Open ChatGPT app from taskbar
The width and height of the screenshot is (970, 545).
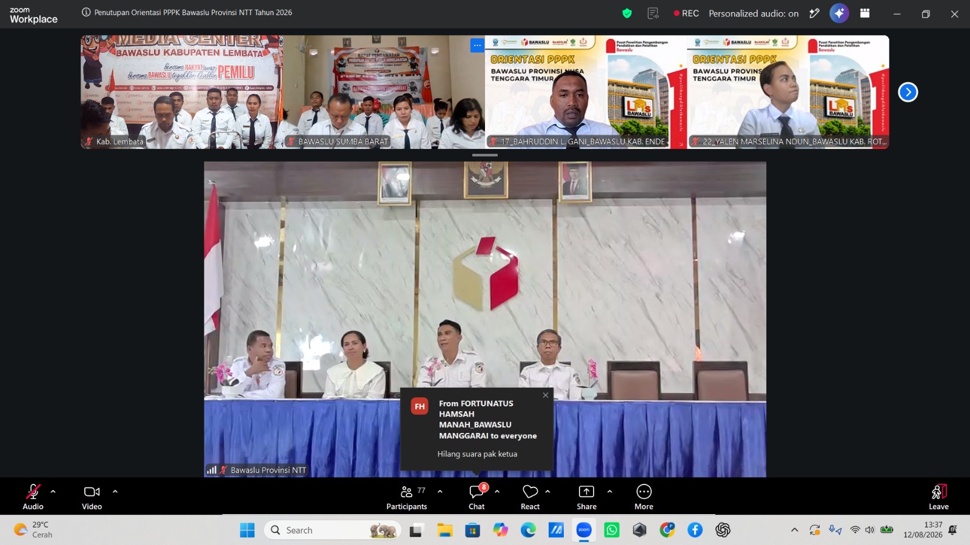pyautogui.click(x=723, y=530)
